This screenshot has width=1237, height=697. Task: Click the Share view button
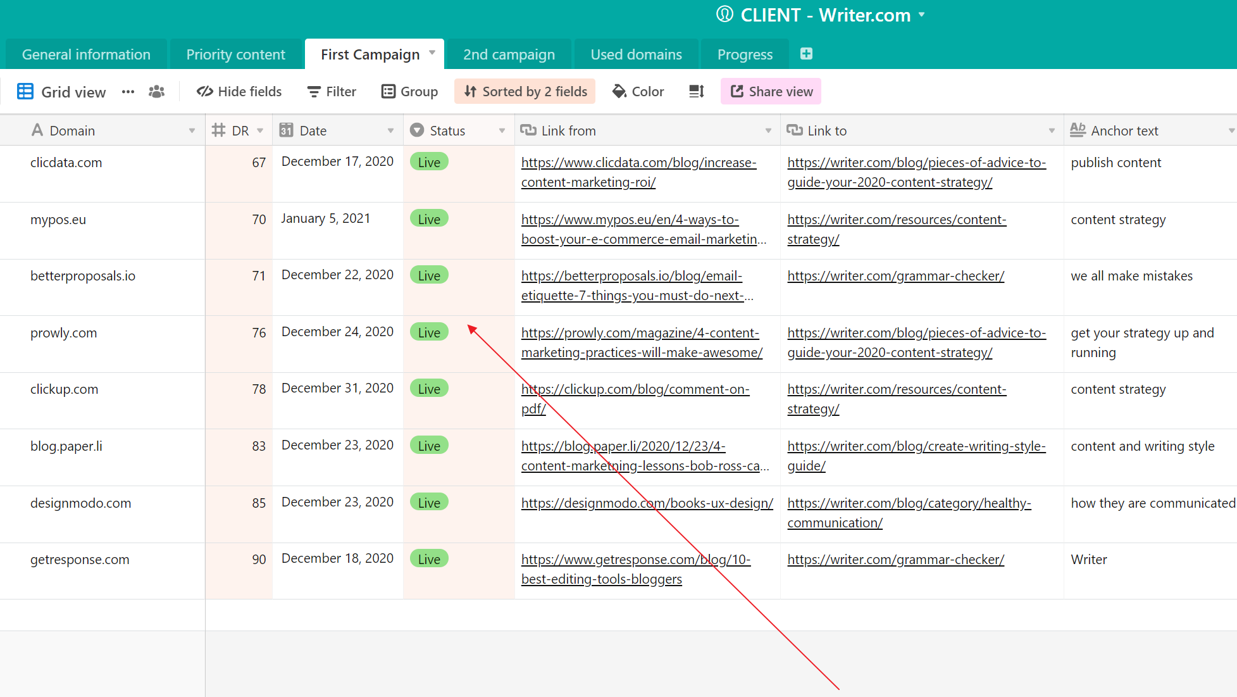pyautogui.click(x=771, y=92)
